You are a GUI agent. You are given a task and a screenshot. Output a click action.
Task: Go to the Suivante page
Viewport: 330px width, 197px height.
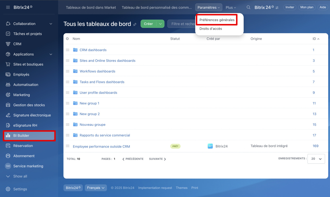158,159
